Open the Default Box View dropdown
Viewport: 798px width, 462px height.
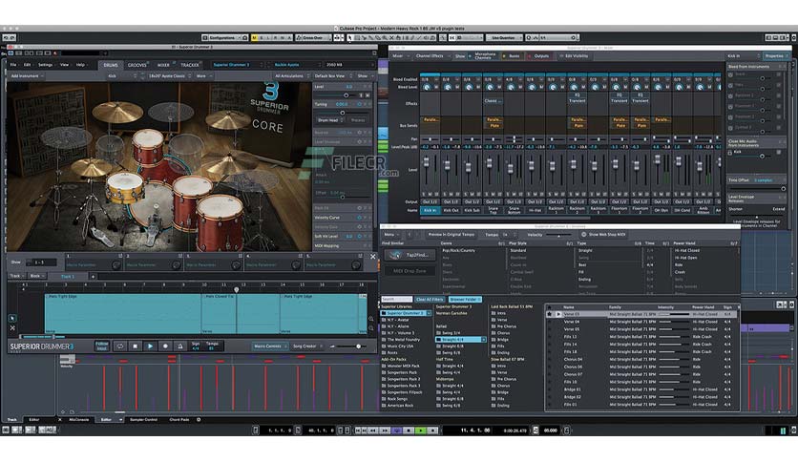point(331,75)
